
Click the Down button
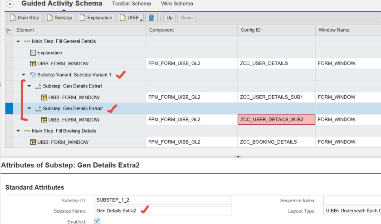pos(186,18)
